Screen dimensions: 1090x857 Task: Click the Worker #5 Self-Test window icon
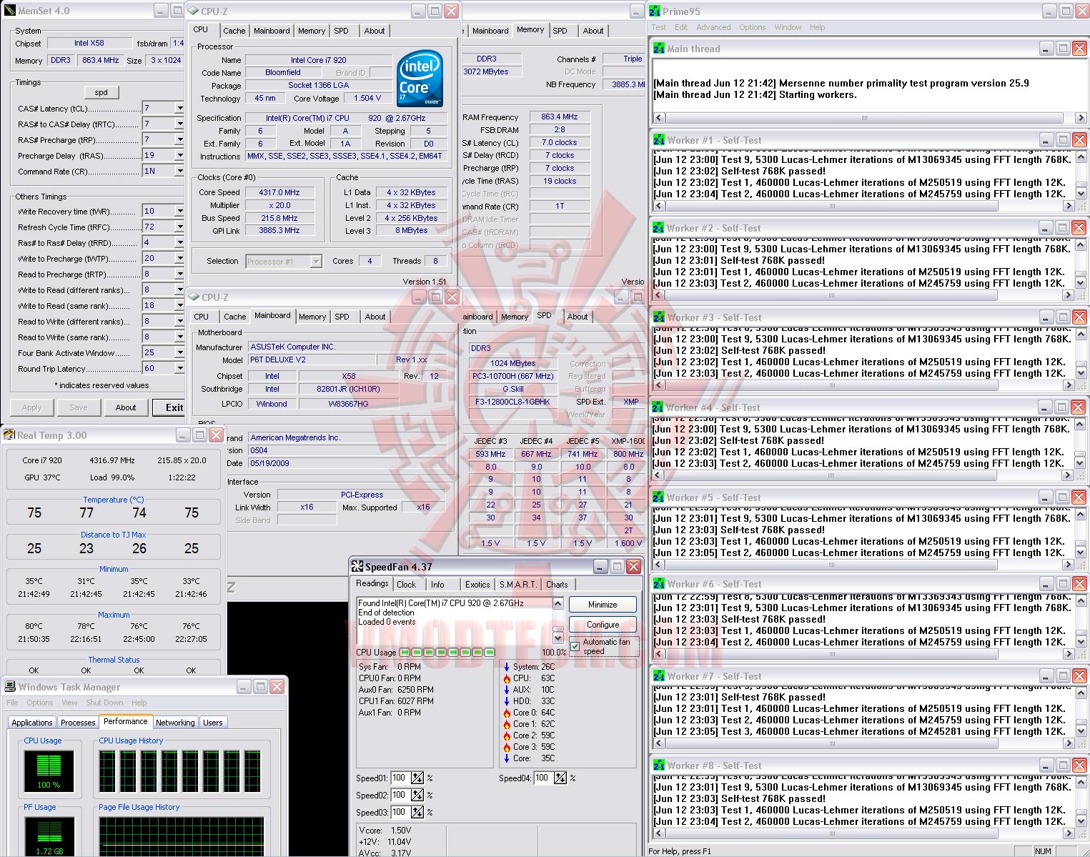pos(658,497)
